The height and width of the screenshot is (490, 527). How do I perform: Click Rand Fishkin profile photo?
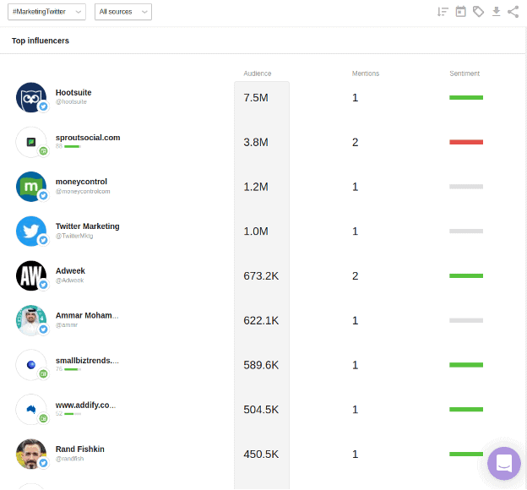coord(31,454)
